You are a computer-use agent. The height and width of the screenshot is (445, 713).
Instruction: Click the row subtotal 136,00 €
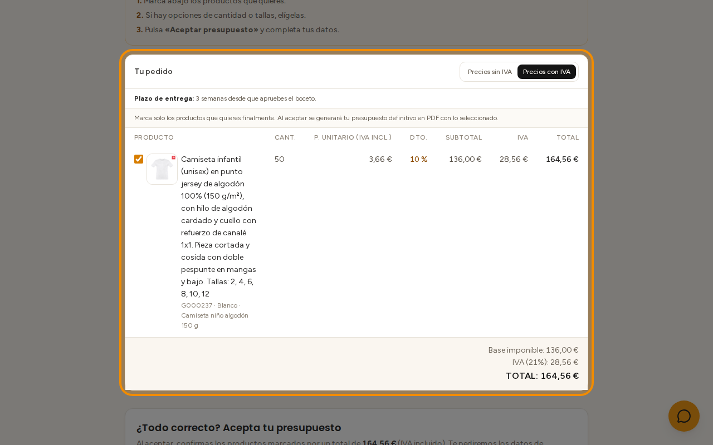tap(465, 159)
